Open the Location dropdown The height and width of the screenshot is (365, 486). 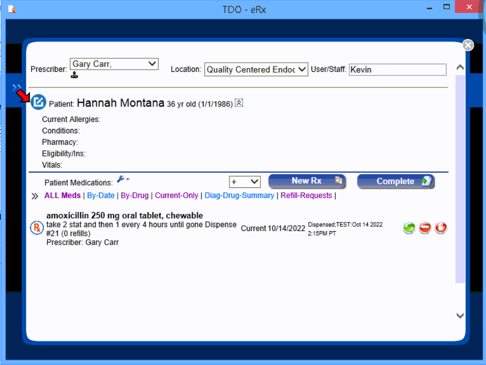[x=256, y=69]
